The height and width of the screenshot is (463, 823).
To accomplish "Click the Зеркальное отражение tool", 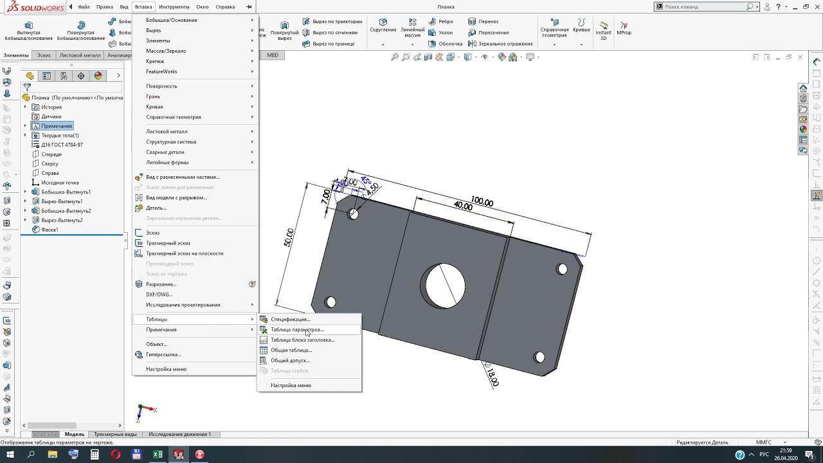I will click(500, 44).
